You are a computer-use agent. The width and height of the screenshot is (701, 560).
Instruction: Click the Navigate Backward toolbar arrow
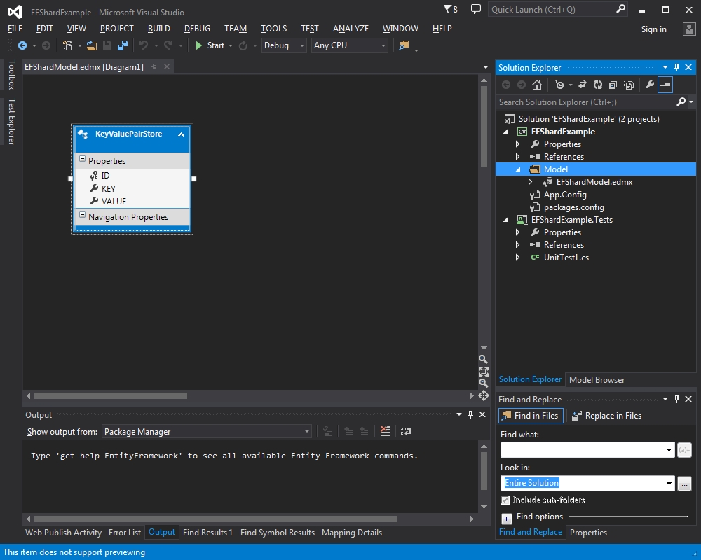(x=22, y=45)
